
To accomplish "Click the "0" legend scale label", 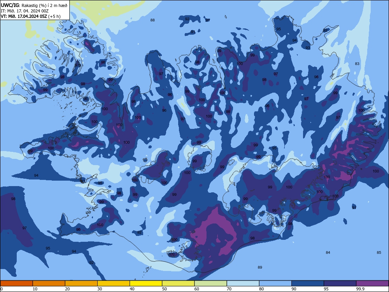I will (2, 289).
